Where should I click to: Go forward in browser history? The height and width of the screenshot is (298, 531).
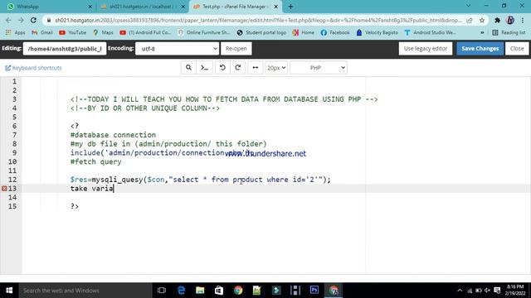pyautogui.click(x=21, y=20)
